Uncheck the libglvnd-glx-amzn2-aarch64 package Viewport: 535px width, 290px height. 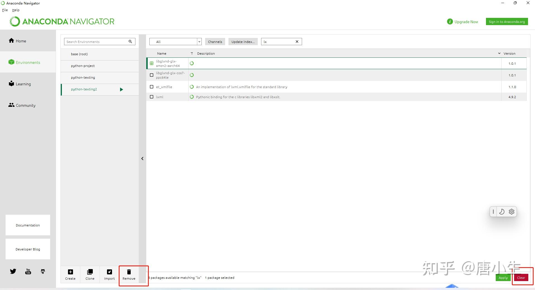[152, 63]
